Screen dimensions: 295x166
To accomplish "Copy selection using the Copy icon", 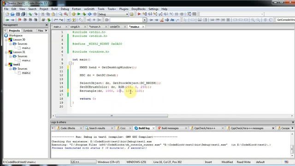I will click(48, 14).
